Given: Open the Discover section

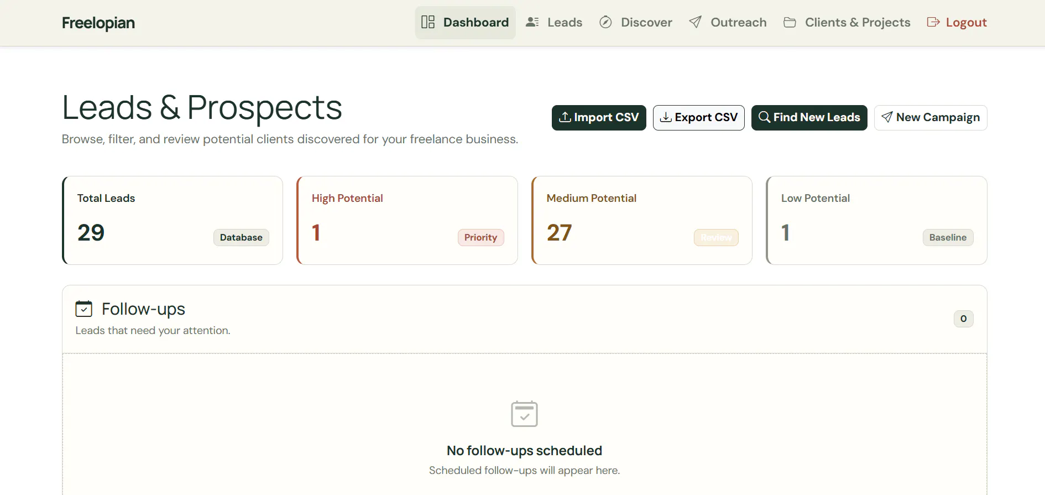Looking at the screenshot, I should [x=636, y=23].
